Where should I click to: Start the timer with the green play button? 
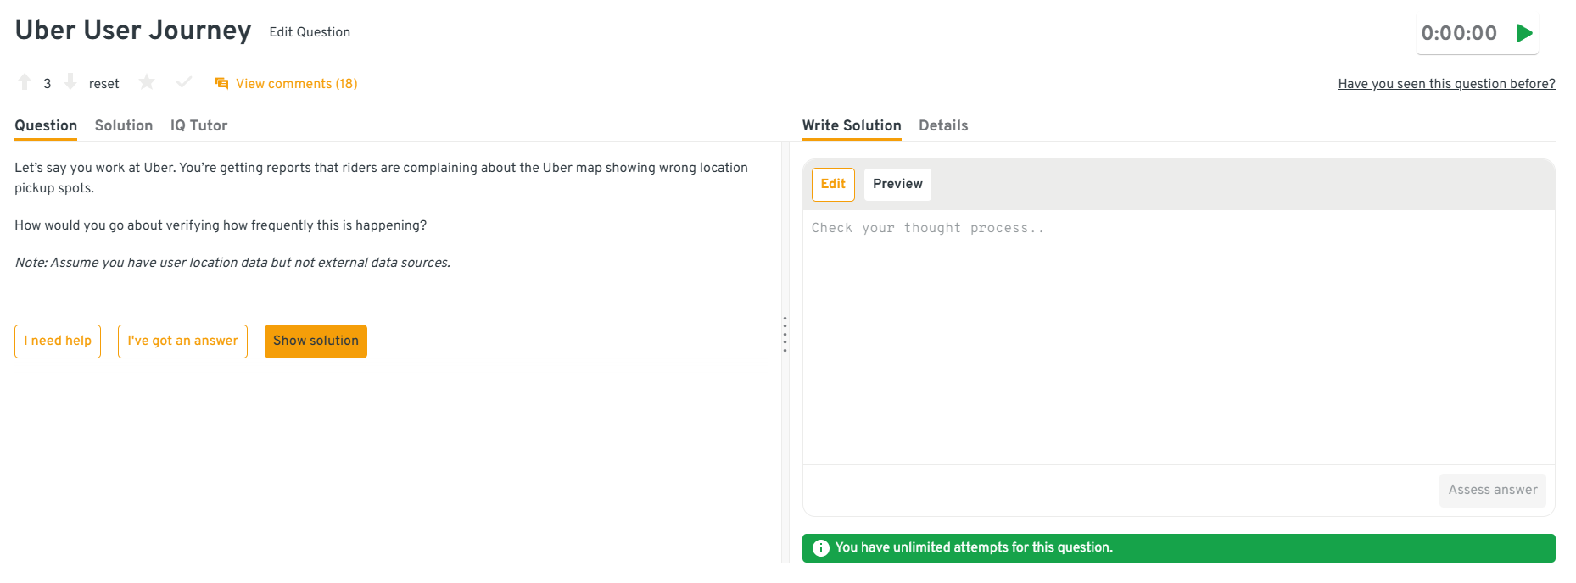[1524, 33]
